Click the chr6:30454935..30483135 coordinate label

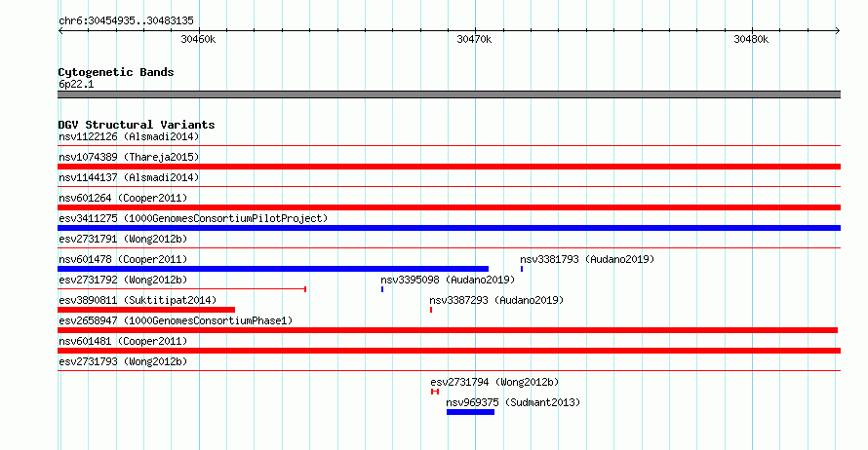pyautogui.click(x=126, y=20)
